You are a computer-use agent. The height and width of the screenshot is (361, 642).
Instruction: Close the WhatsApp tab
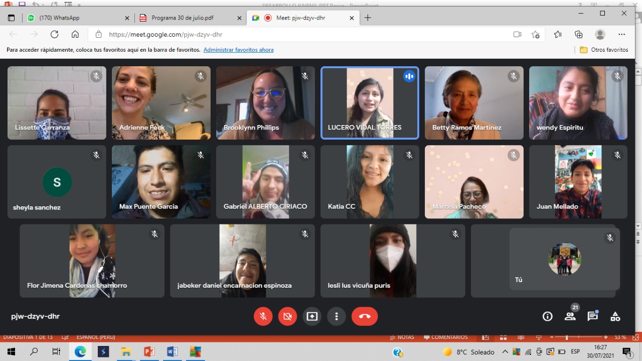tap(127, 18)
